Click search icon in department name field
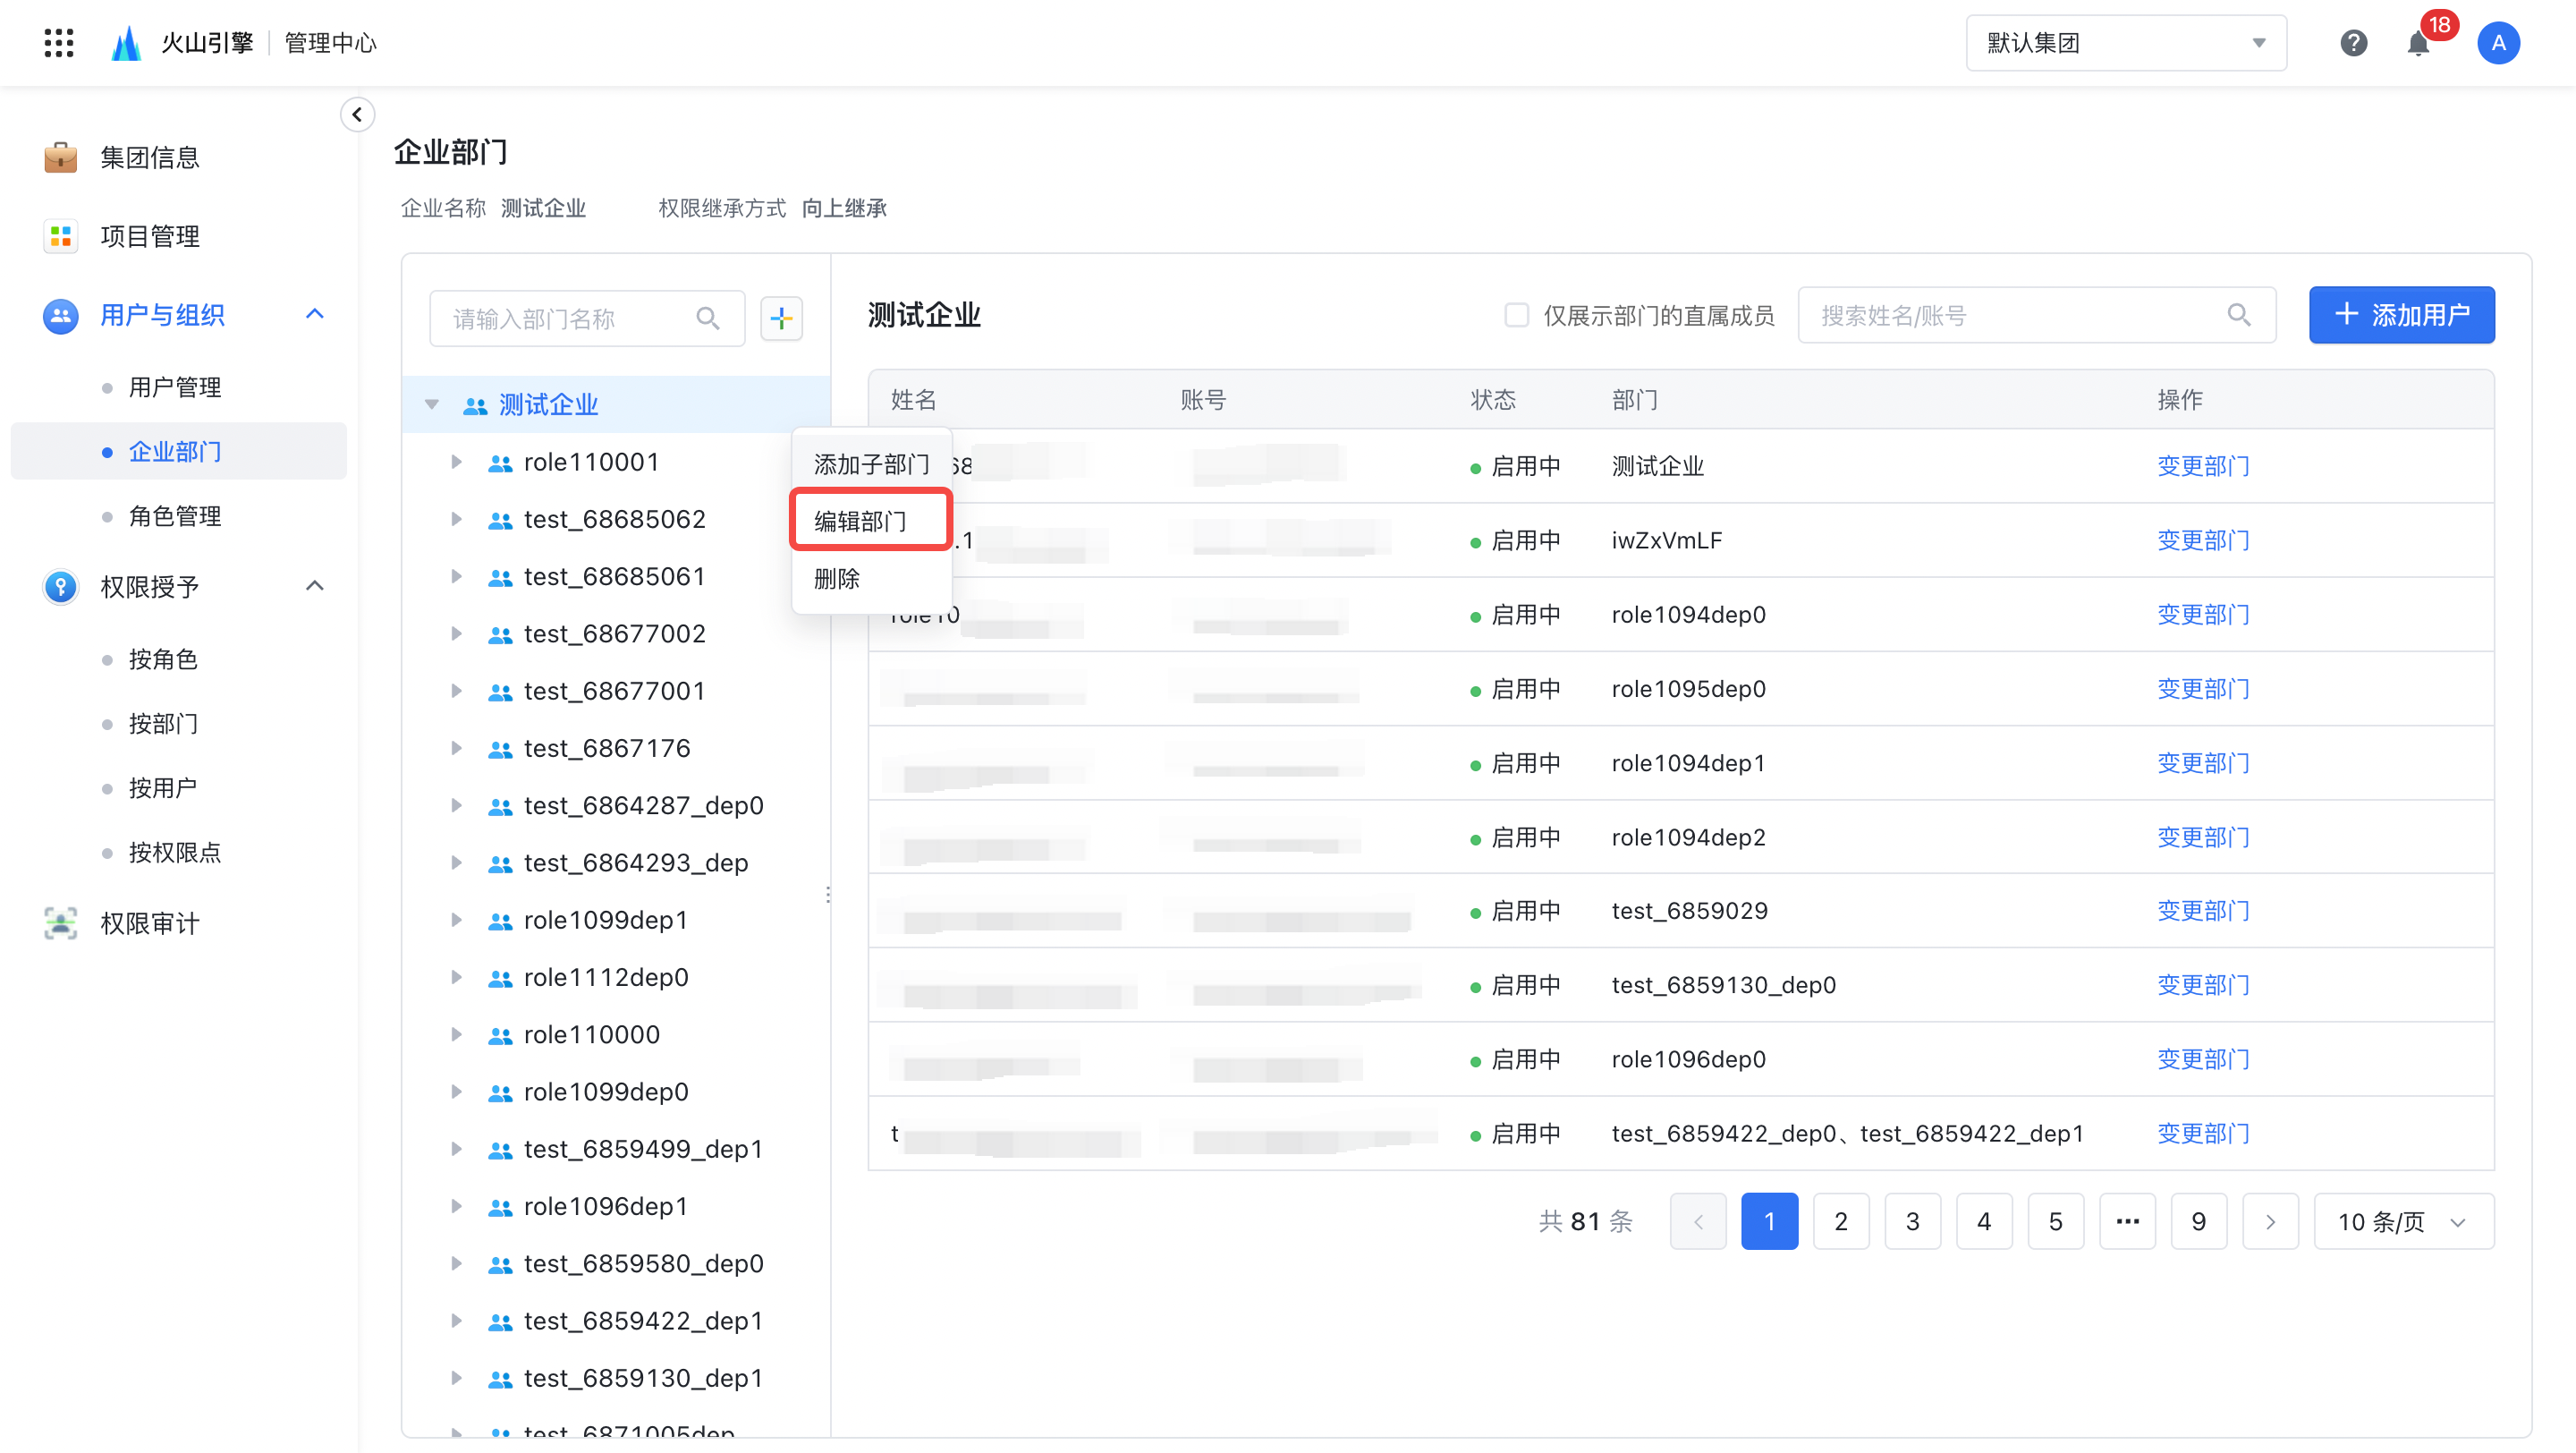 708,318
